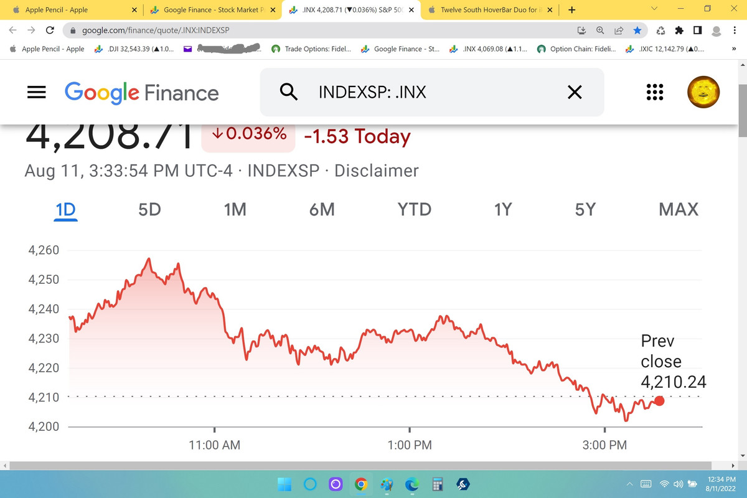
Task: Open Chrome side panel icon
Action: coord(697,30)
